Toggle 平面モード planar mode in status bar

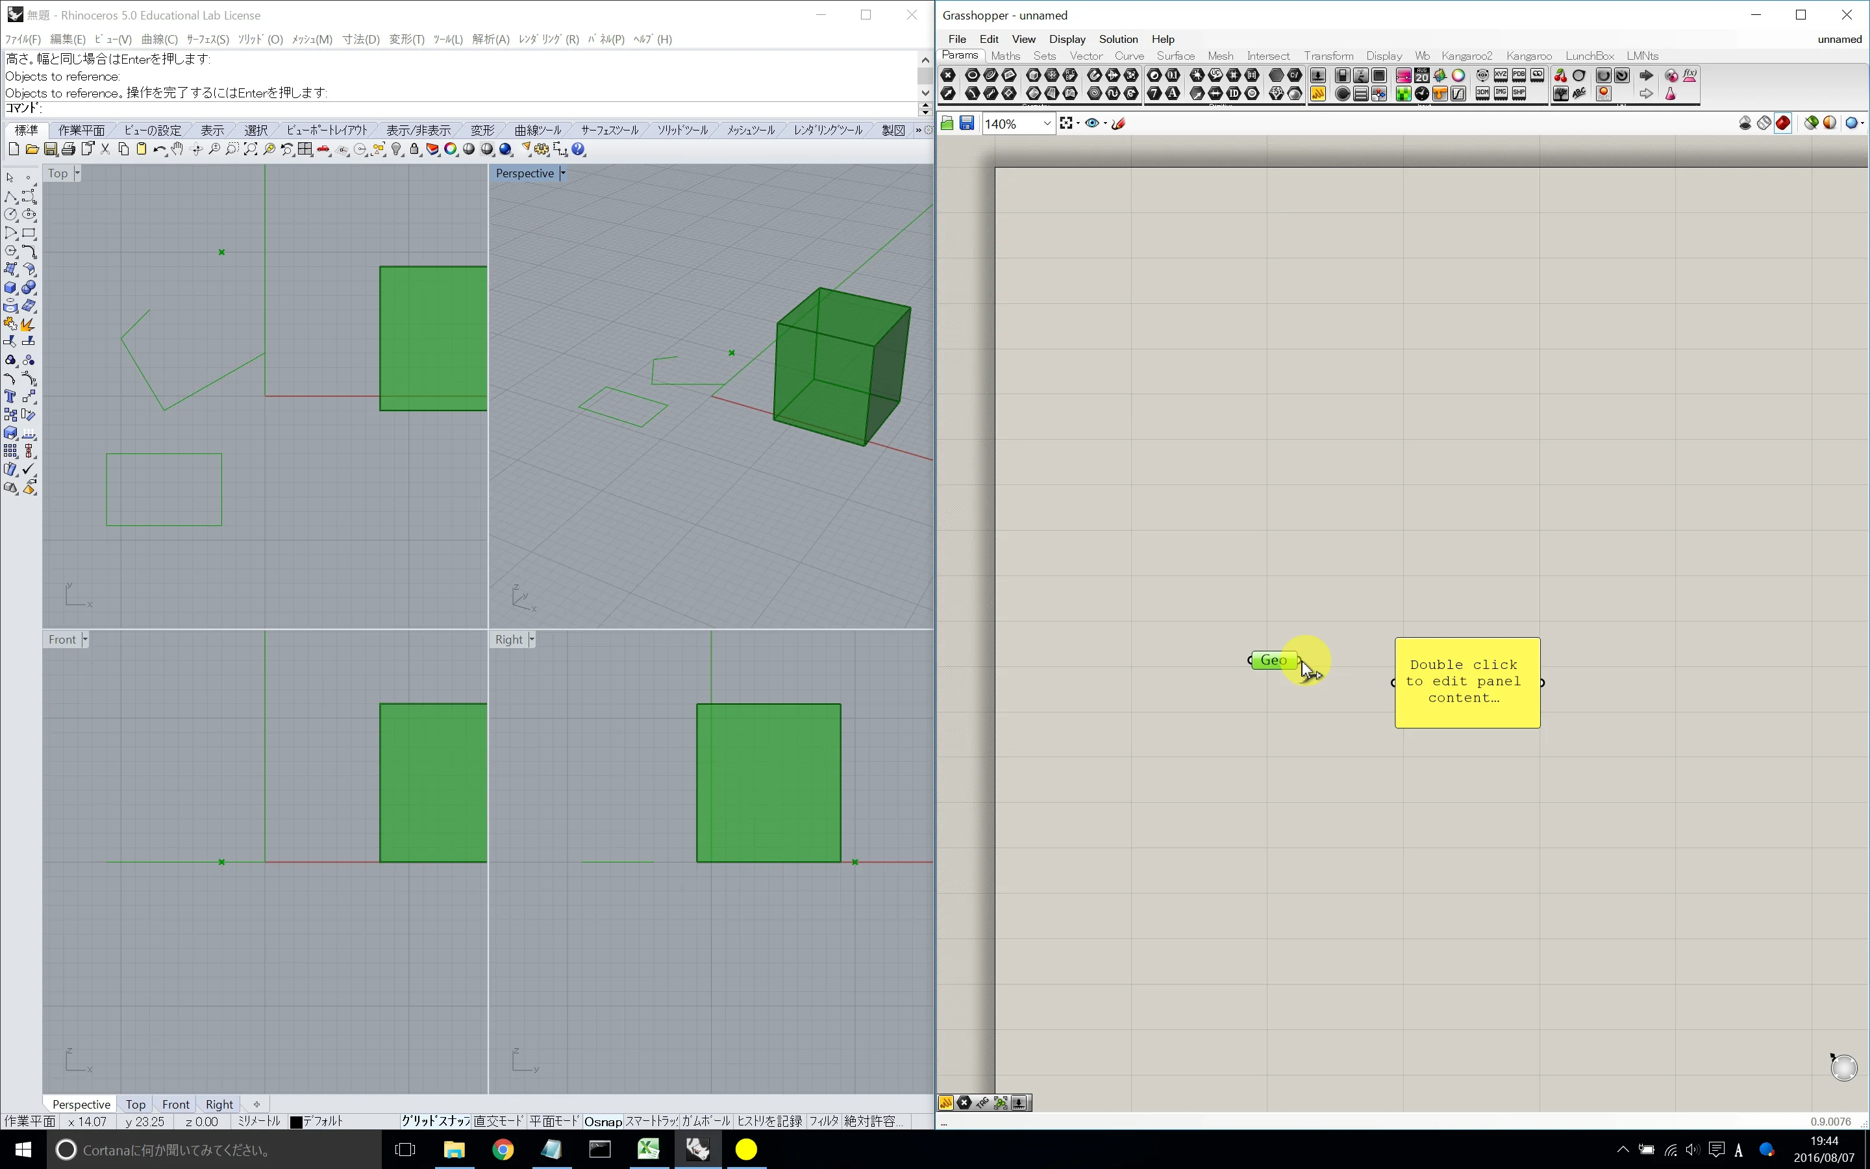click(554, 1121)
